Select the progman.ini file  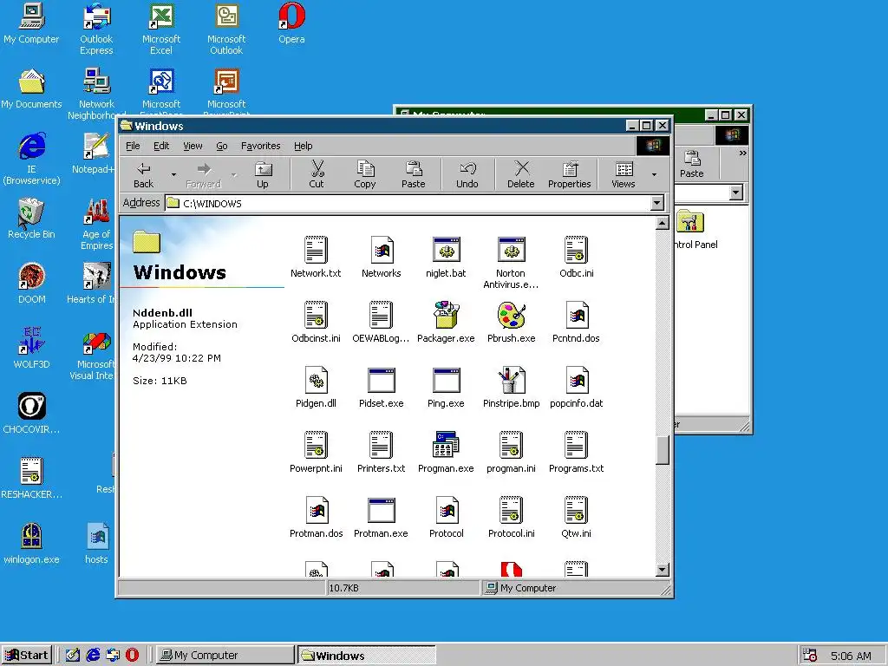(512, 452)
